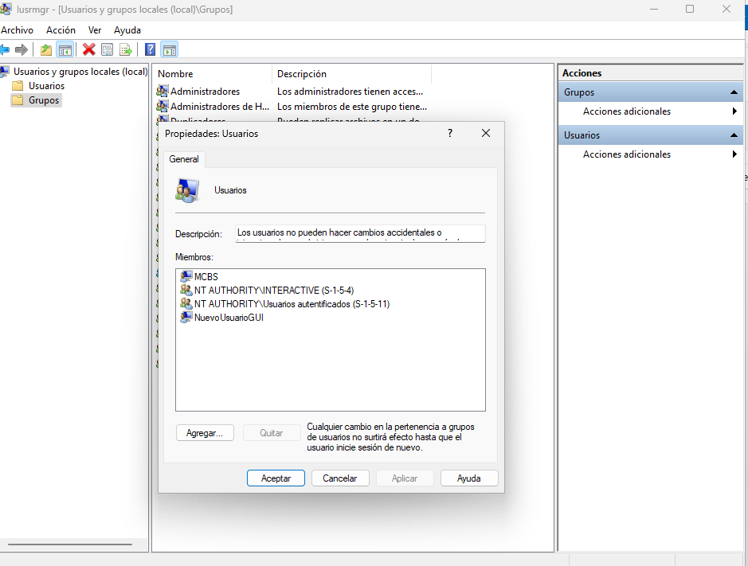The width and height of the screenshot is (748, 566).
Task: Select NuevoUsuarioGUI in the members list
Action: 228,318
